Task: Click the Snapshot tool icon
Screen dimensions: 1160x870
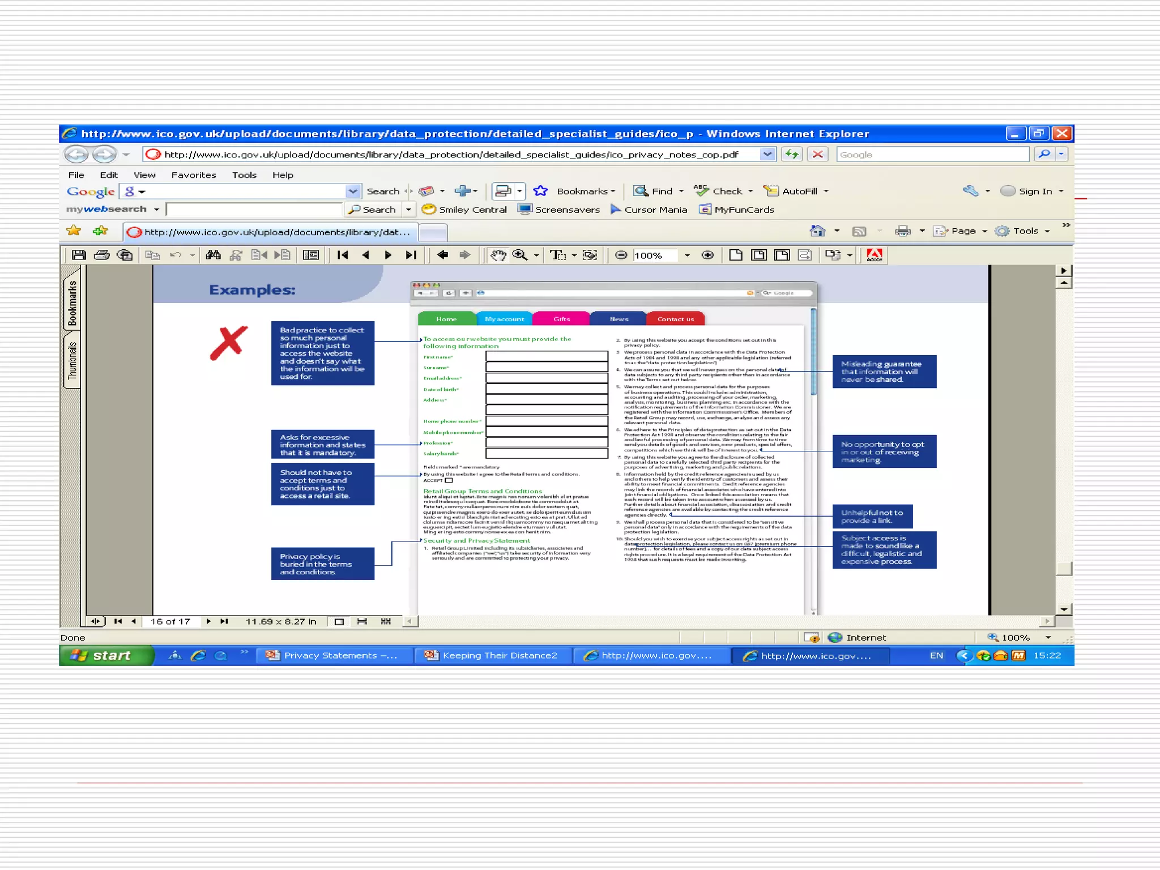Action: (590, 255)
